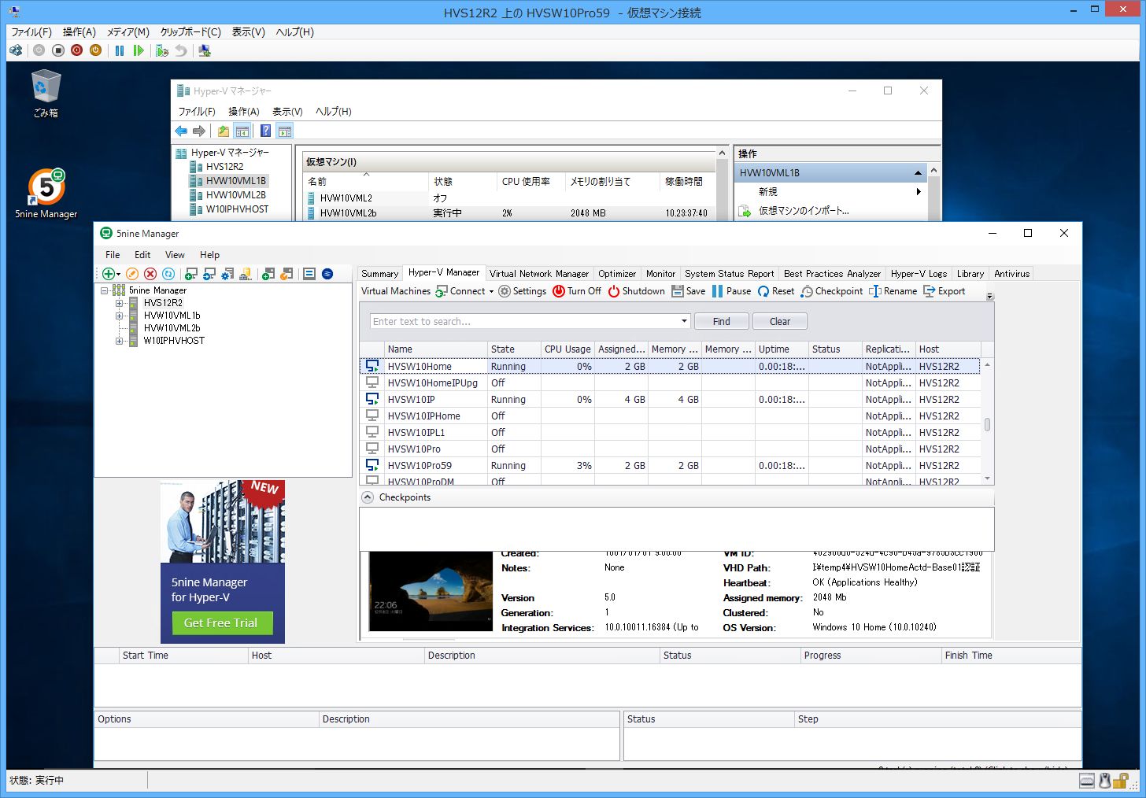Click the black square Turn Off icon in VM connection toolbar
Image resolution: width=1146 pixels, height=798 pixels.
[x=58, y=50]
